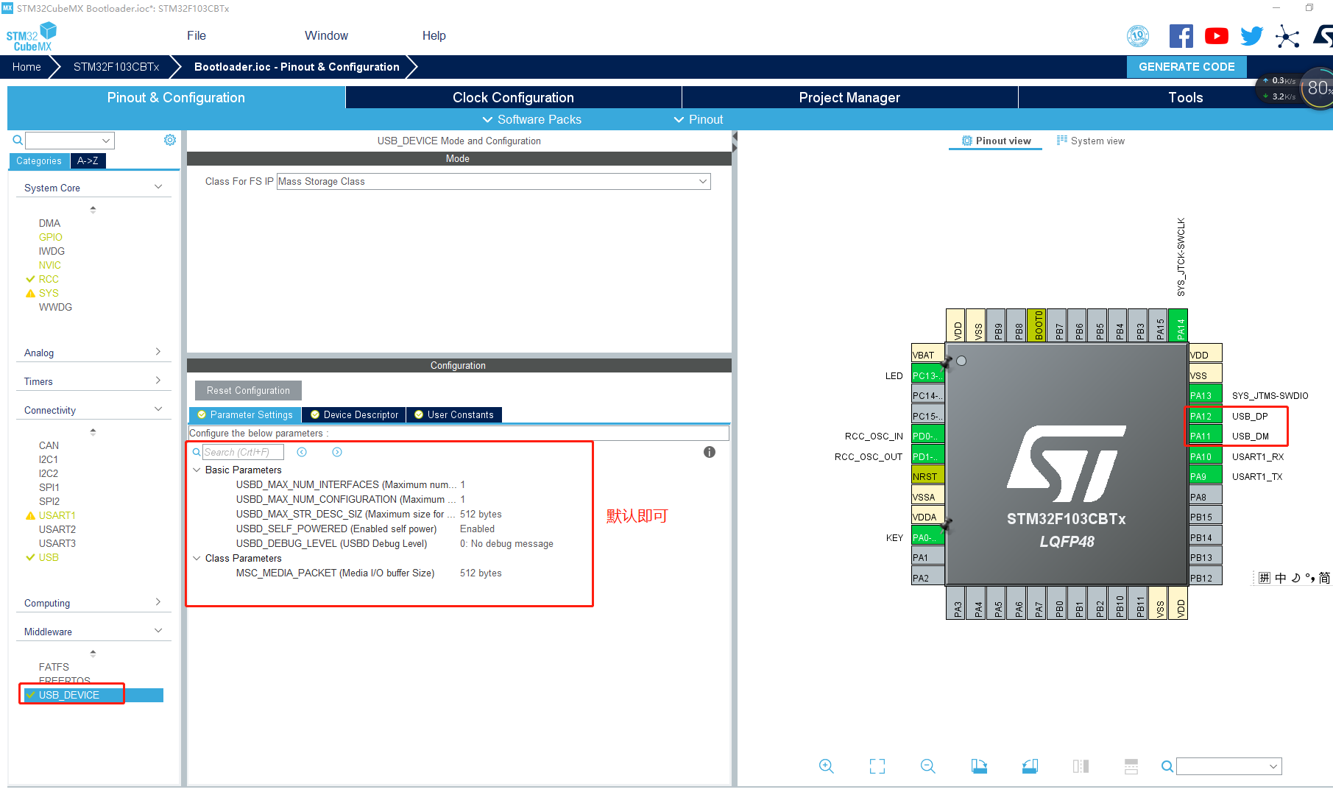The image size is (1333, 795).
Task: Switch to System view
Action: (1091, 141)
